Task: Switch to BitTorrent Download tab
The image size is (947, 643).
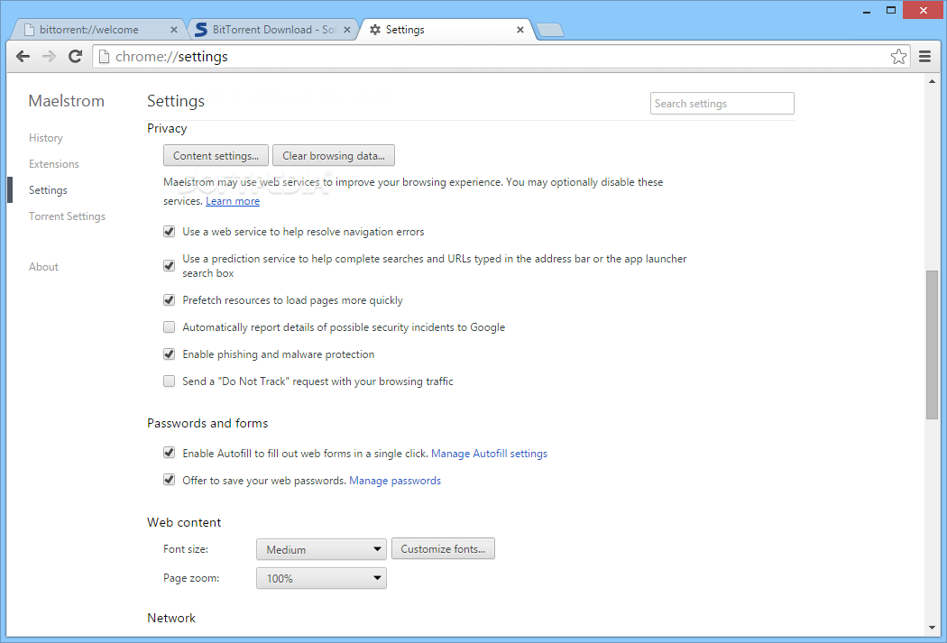Action: (x=273, y=30)
